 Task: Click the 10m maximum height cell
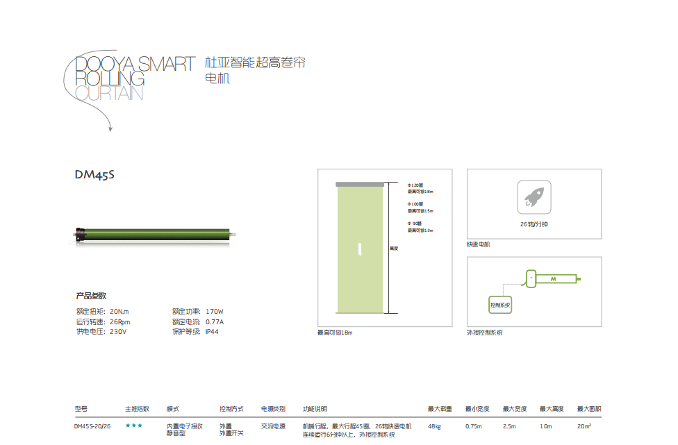(x=546, y=426)
